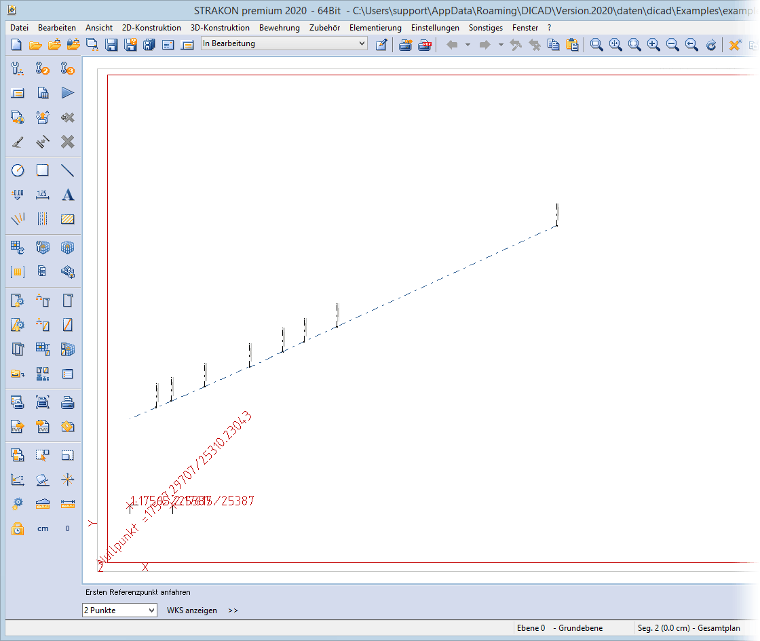Click the copy documents icon

[x=554, y=45]
